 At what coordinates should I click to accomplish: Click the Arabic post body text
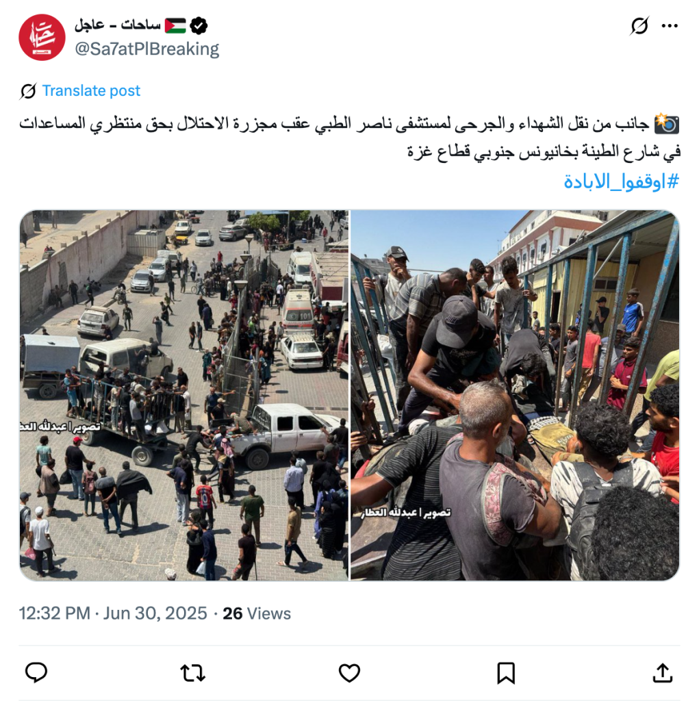tap(350, 137)
